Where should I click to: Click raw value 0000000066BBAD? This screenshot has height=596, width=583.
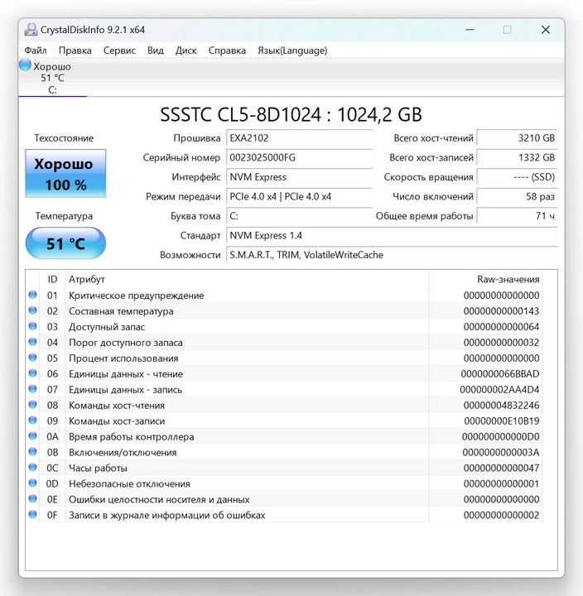pyautogui.click(x=500, y=374)
